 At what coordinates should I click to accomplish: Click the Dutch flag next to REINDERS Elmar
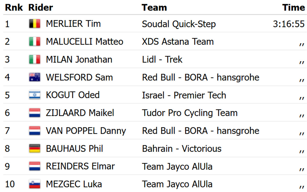coord(35,166)
